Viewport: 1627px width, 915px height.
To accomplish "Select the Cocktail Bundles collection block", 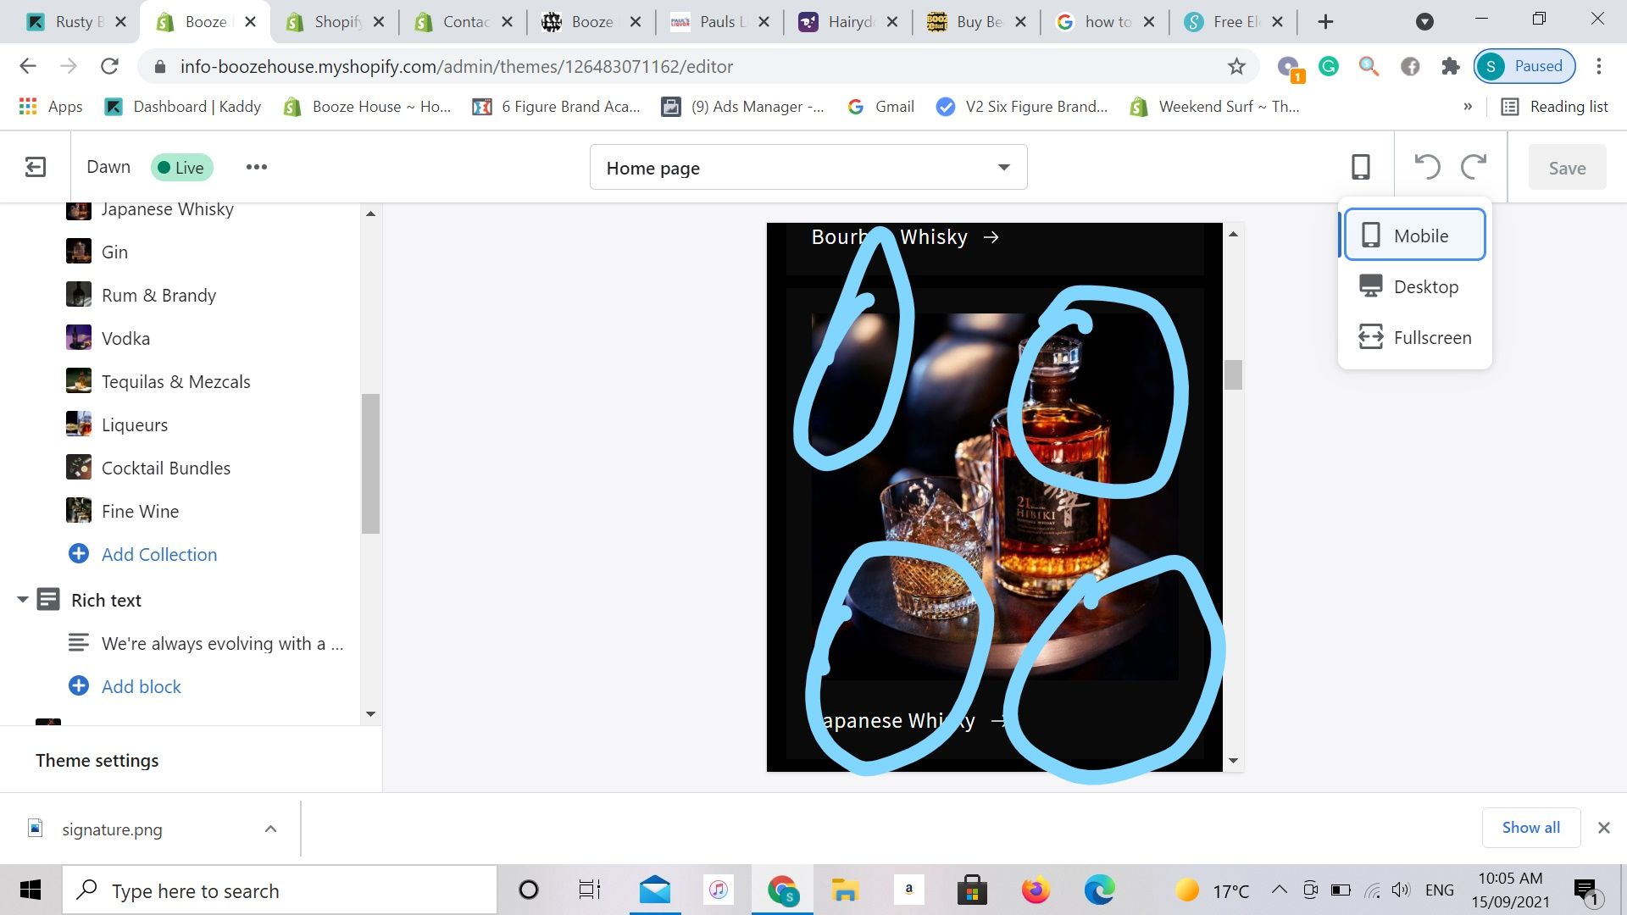I will pyautogui.click(x=165, y=468).
